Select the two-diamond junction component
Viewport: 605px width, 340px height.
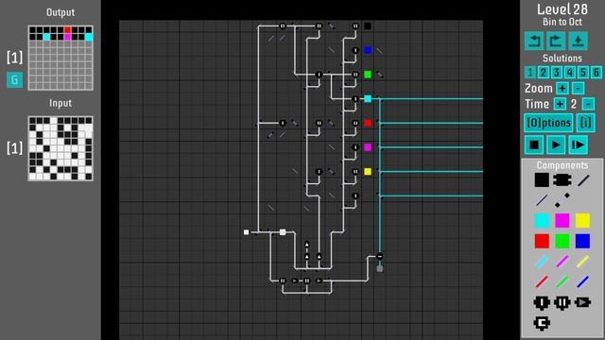tap(562, 200)
